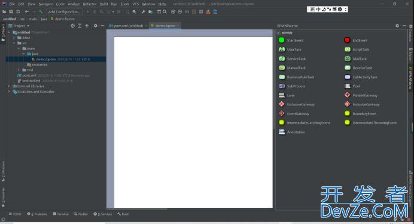Image resolution: width=414 pixels, height=224 pixels.
Task: Collapse the java folder
Action: point(24,54)
